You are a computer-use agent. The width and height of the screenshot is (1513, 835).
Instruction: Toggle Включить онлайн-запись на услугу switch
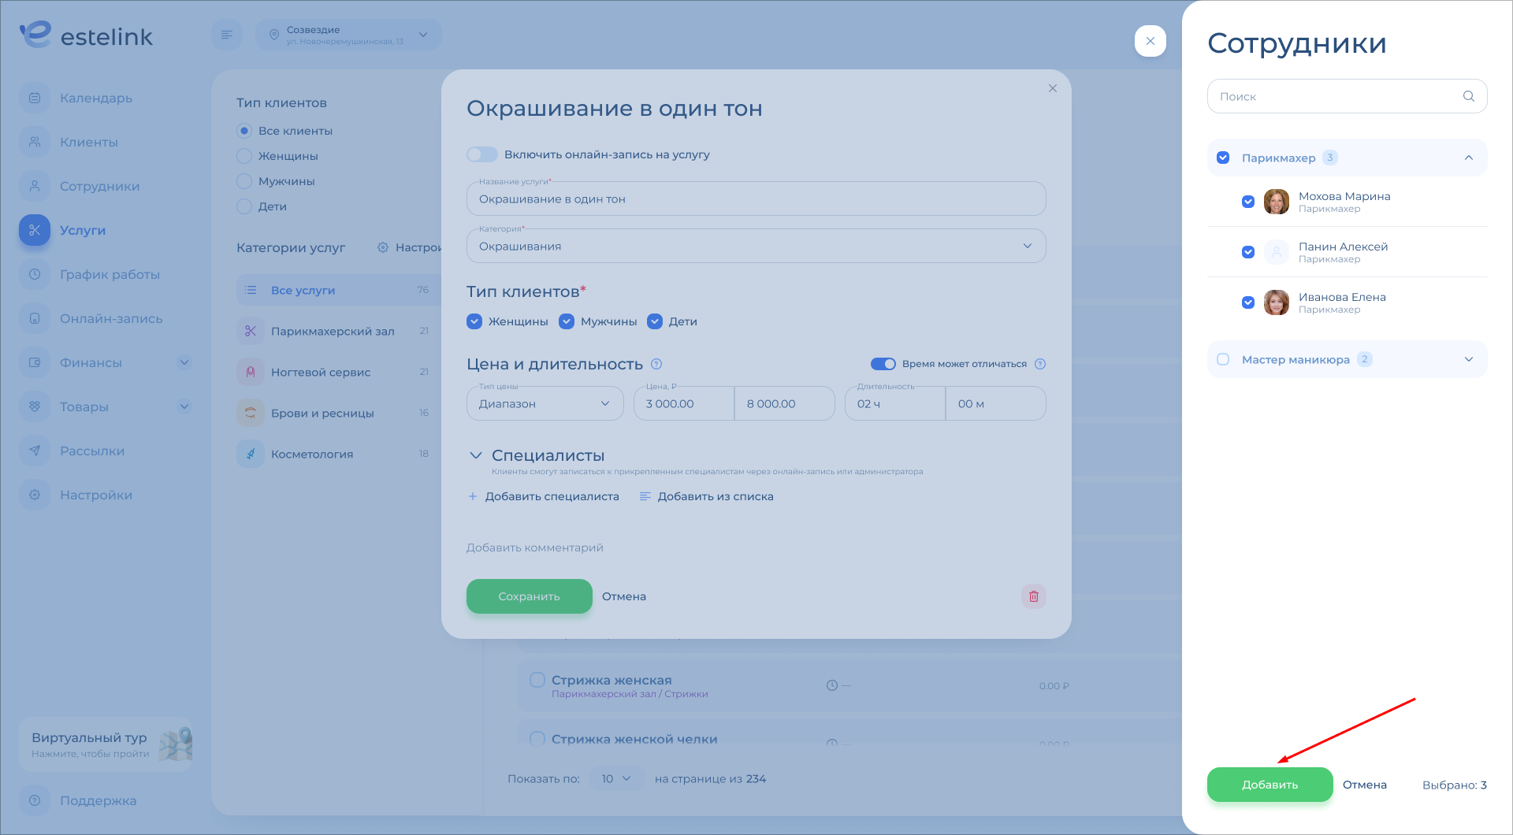pyautogui.click(x=481, y=154)
